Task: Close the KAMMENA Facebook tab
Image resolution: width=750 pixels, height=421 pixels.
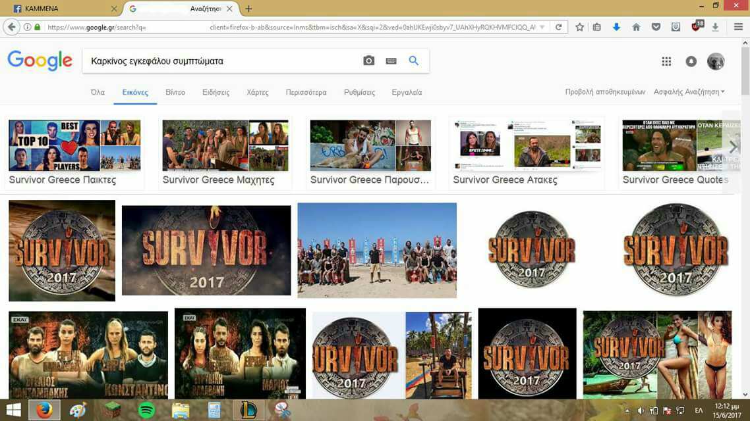Action: click(x=113, y=9)
